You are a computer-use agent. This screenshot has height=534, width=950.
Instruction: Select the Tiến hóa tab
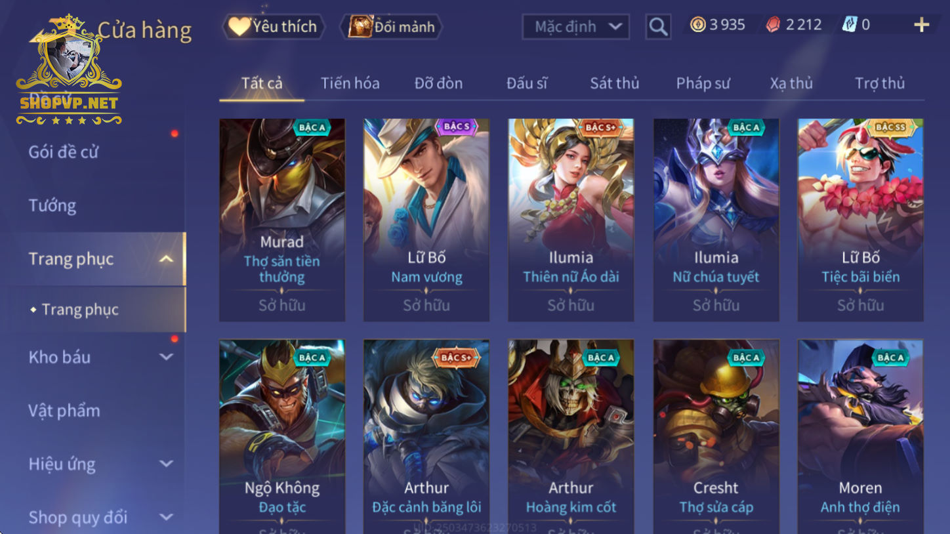pyautogui.click(x=350, y=83)
